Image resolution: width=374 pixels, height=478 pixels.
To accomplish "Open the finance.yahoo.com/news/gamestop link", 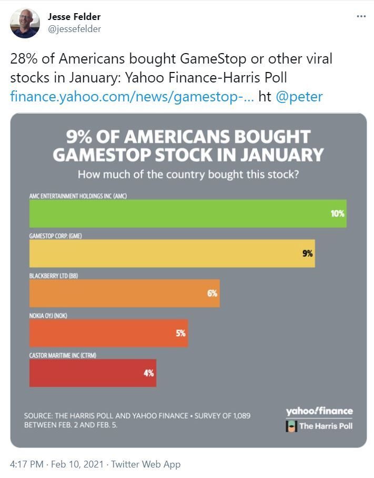I will pyautogui.click(x=132, y=97).
